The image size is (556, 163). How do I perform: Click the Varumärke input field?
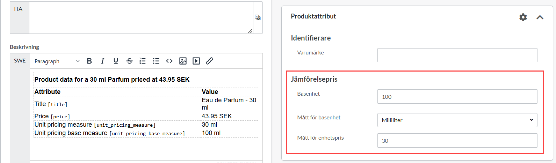point(457,55)
